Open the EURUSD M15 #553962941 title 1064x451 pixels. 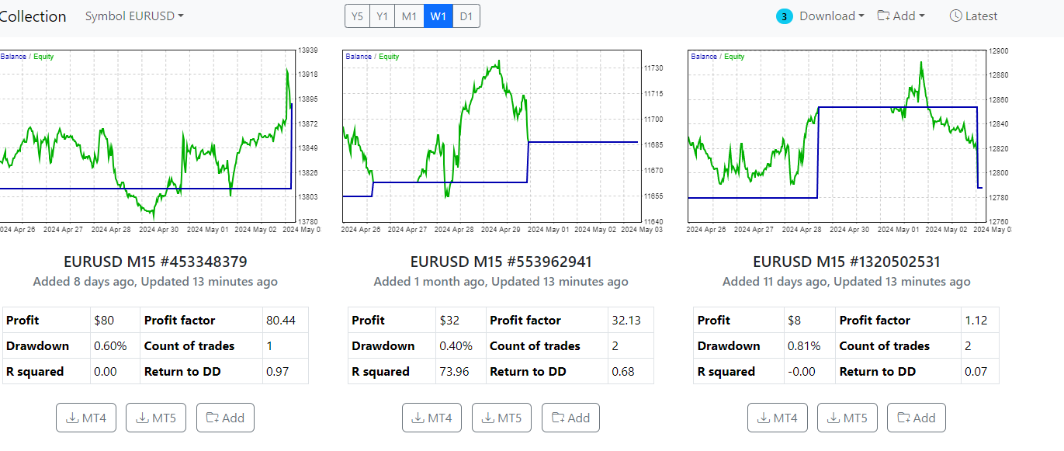click(x=501, y=262)
